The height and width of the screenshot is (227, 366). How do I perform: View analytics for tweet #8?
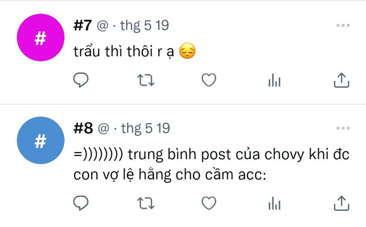274,203
